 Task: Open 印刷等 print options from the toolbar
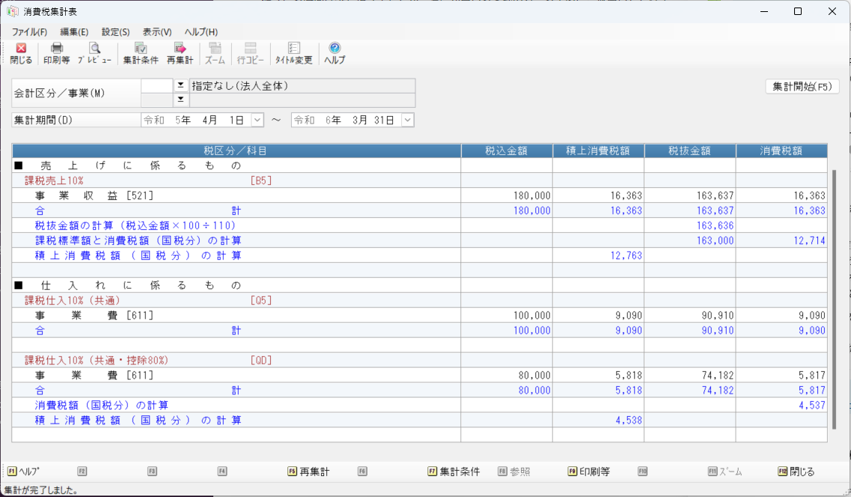(56, 53)
